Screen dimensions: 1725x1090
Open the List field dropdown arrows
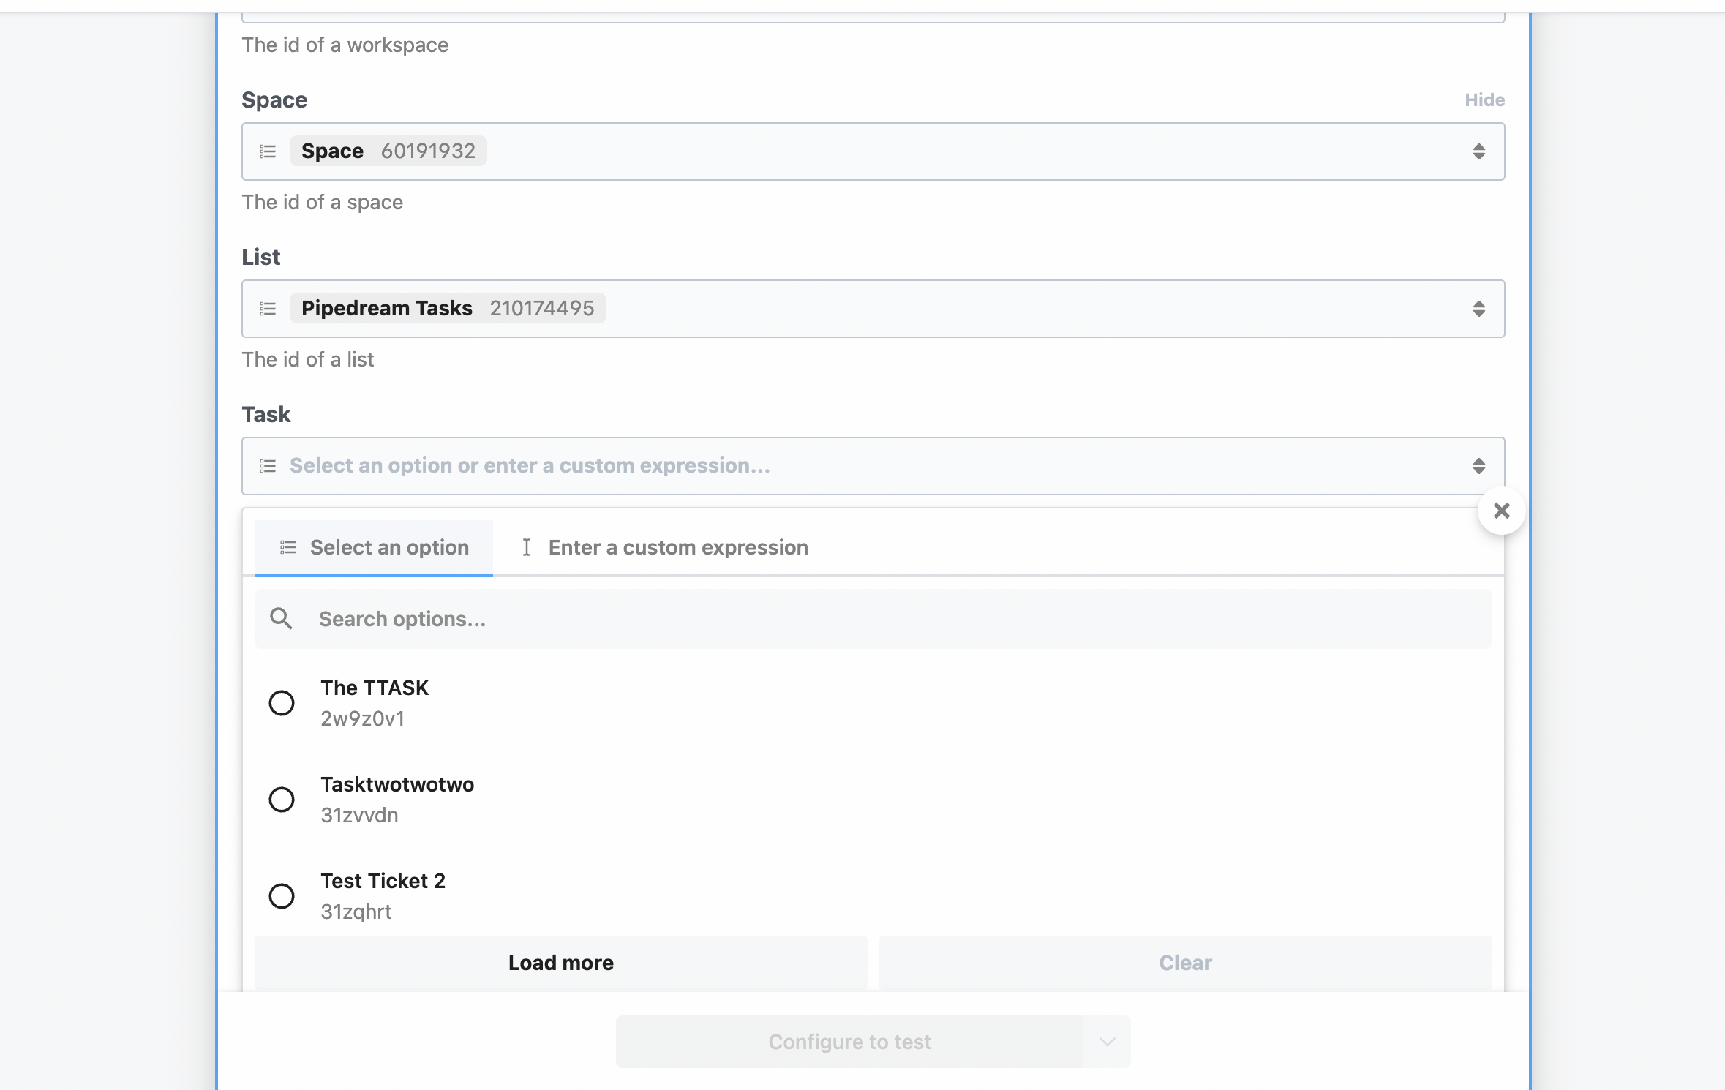pos(1479,308)
